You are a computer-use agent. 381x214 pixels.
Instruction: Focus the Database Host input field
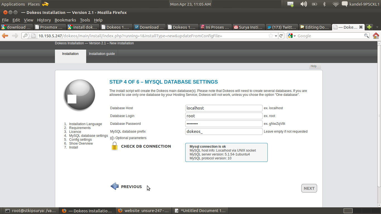[224, 108]
